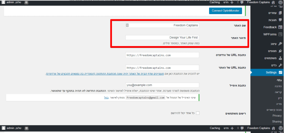285x133 pixels.
Task: Select the כללי settings submenu item
Action: (x=279, y=80)
